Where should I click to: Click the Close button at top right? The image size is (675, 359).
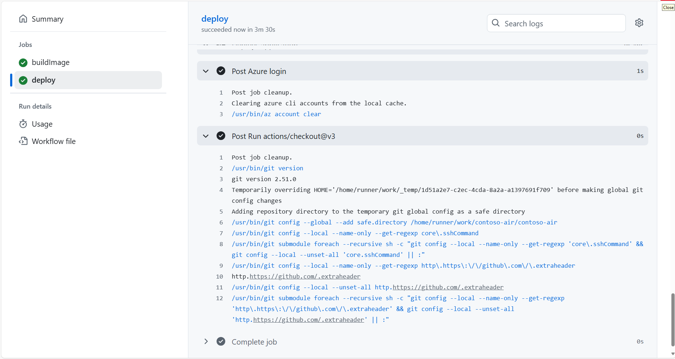(x=667, y=7)
